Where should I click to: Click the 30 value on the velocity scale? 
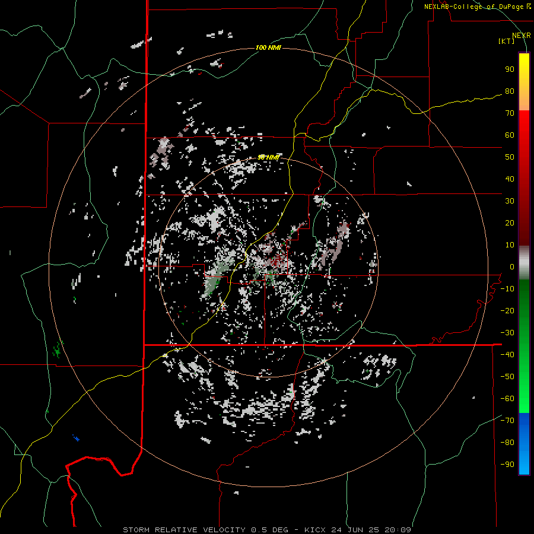click(x=510, y=201)
